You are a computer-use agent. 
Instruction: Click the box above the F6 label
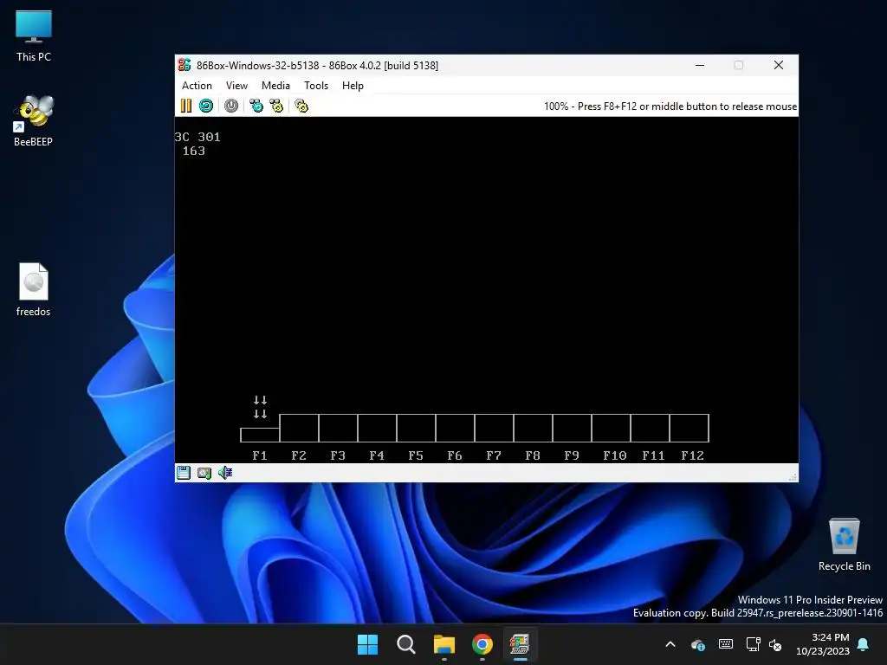[455, 428]
